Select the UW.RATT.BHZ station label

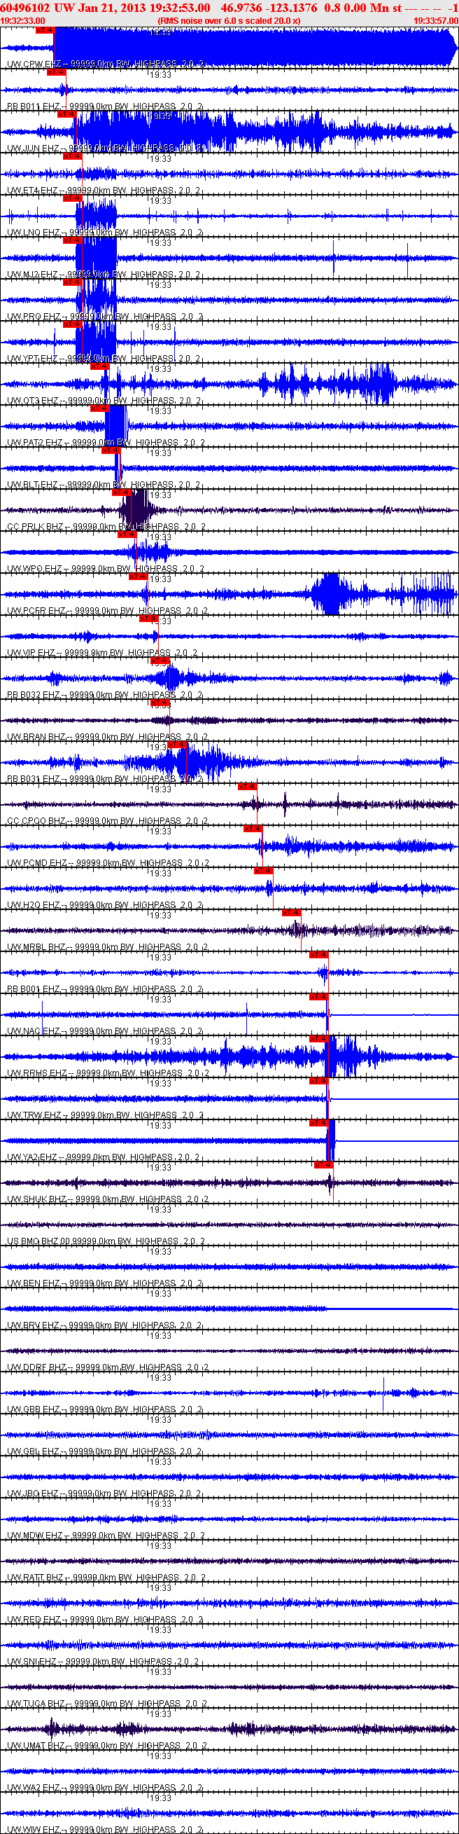click(x=36, y=1576)
